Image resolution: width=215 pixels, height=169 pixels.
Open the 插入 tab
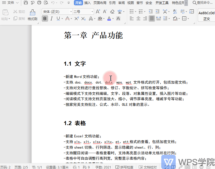88,3
